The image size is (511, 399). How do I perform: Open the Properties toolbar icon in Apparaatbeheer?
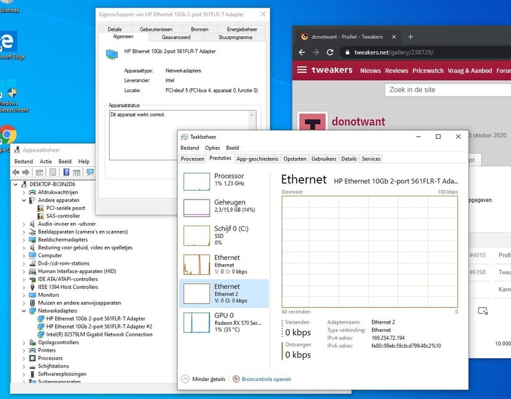[53, 172]
